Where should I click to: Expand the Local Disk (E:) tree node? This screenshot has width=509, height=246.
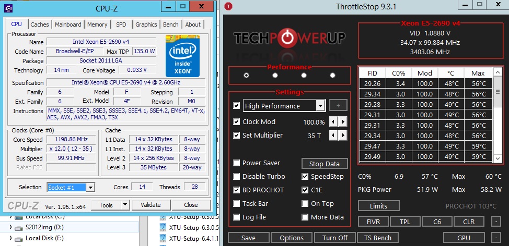tap(10, 238)
